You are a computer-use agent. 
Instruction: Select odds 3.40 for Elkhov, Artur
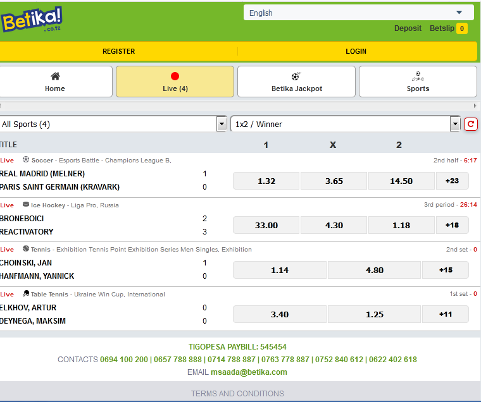tap(280, 314)
